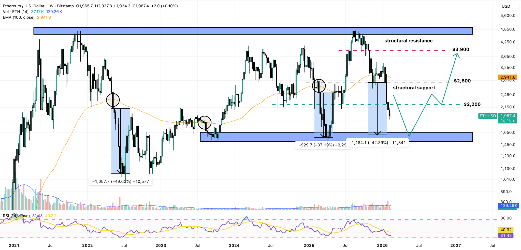Select the $2,200 price level label
This screenshot has height=250, width=521.
point(472,104)
